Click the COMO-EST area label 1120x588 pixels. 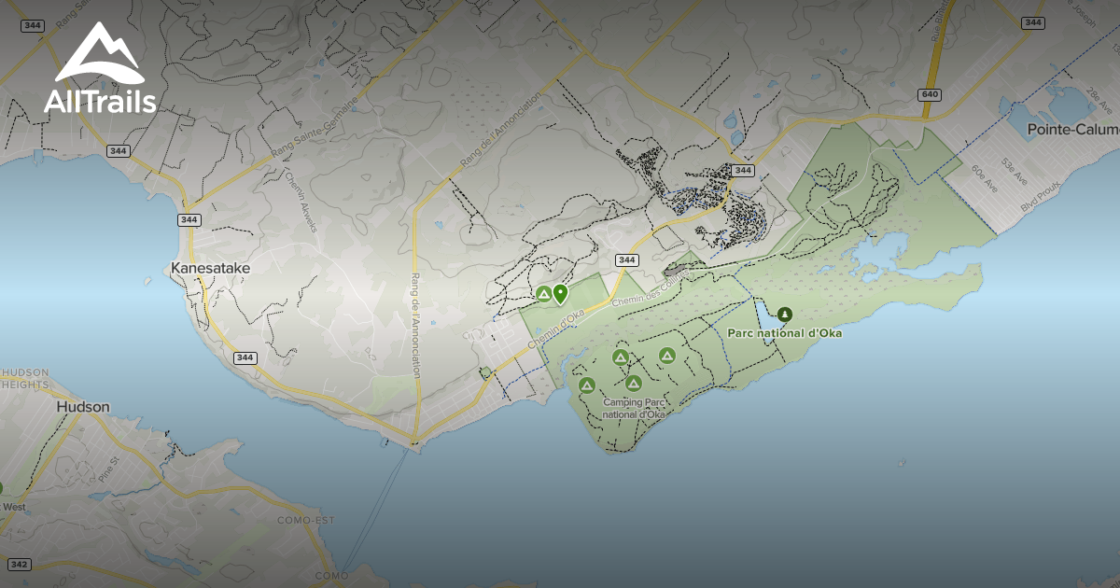tap(305, 518)
